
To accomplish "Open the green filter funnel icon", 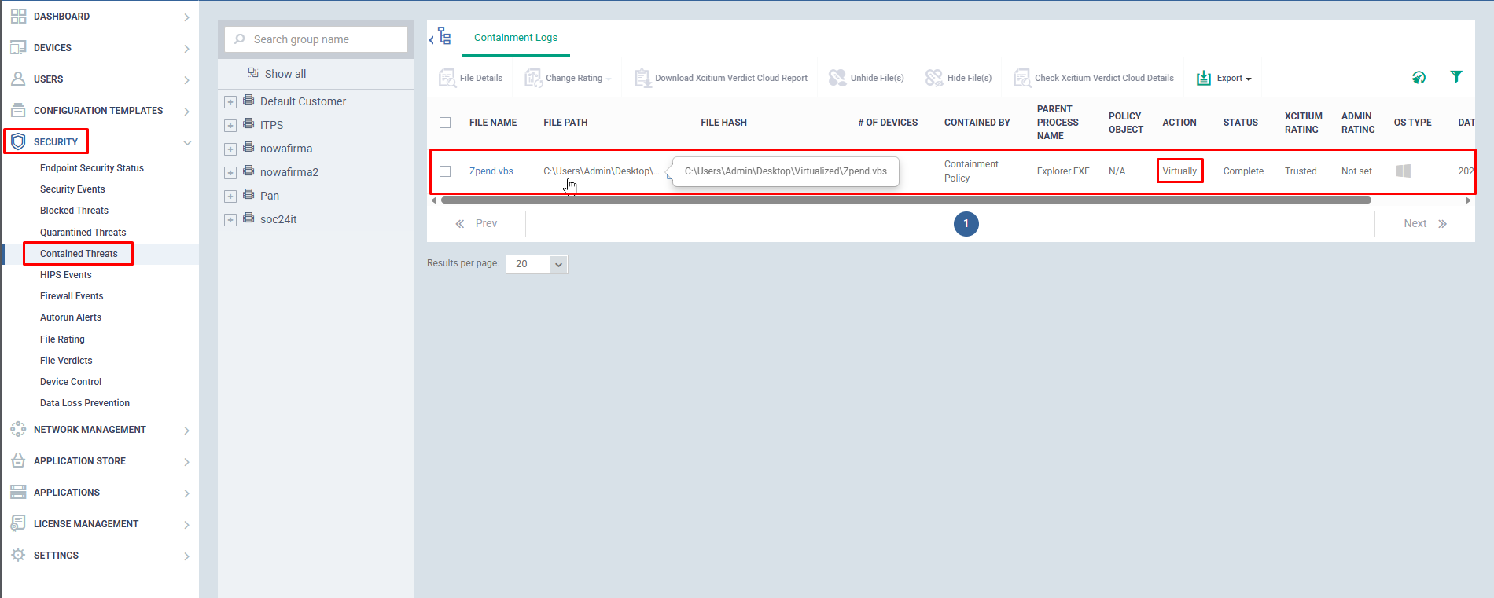I will [x=1455, y=77].
